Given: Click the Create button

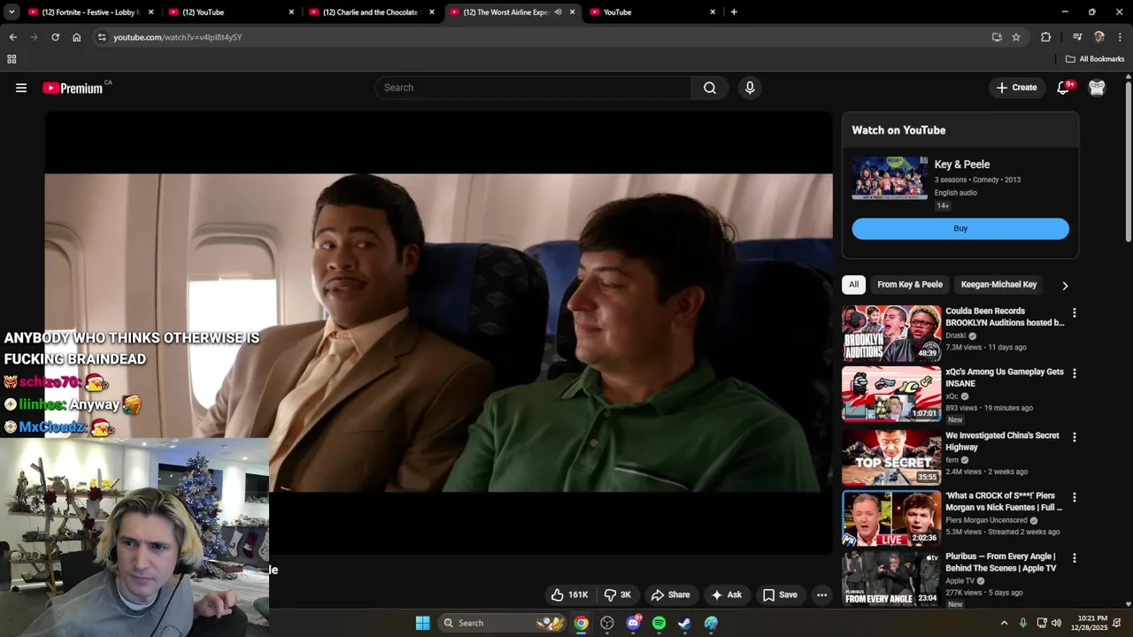Looking at the screenshot, I should tap(1016, 88).
